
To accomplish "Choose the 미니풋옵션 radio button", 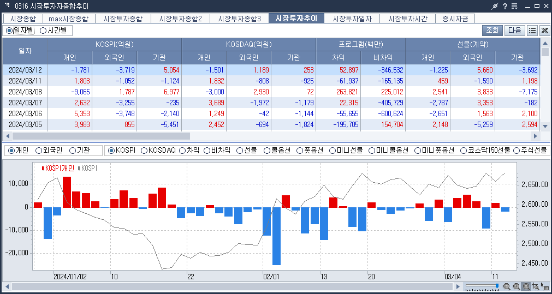I will (435, 151).
